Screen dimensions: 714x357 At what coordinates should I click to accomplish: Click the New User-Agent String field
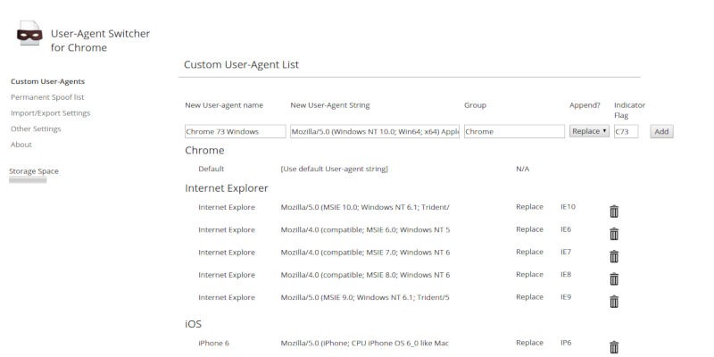(375, 131)
